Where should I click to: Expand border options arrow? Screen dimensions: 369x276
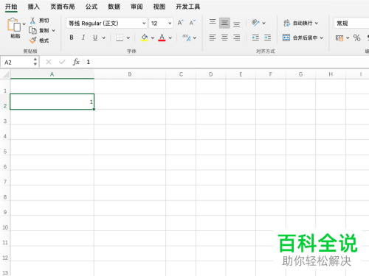128,38
